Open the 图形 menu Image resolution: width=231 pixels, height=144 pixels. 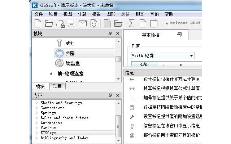click(111, 14)
